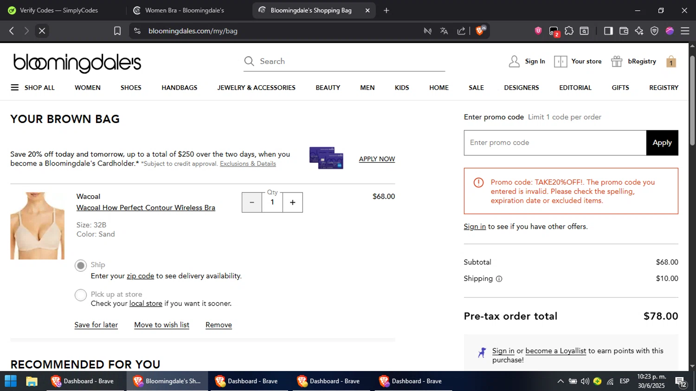696x391 pixels.
Task: Switch to Bloomingdale's Sh... taskbar window
Action: point(167,381)
